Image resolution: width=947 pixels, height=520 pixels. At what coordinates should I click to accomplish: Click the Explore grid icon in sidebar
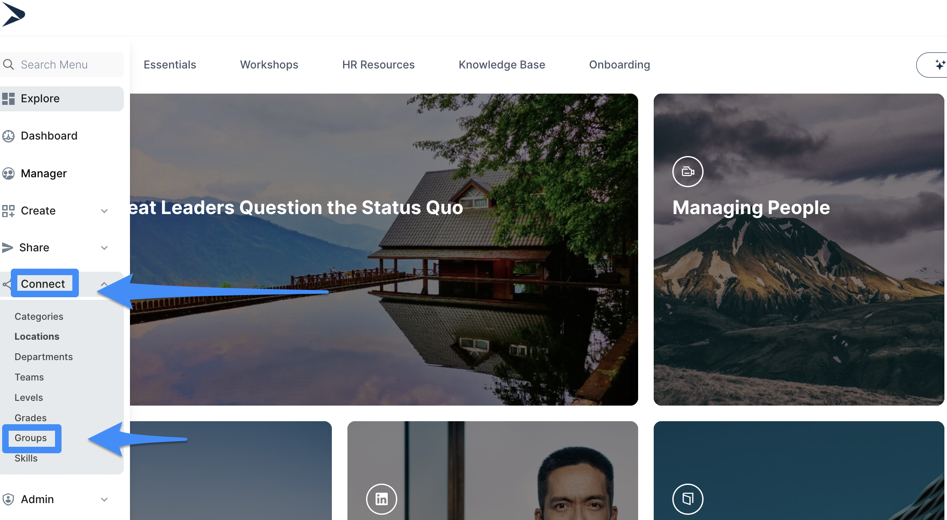tap(8, 99)
